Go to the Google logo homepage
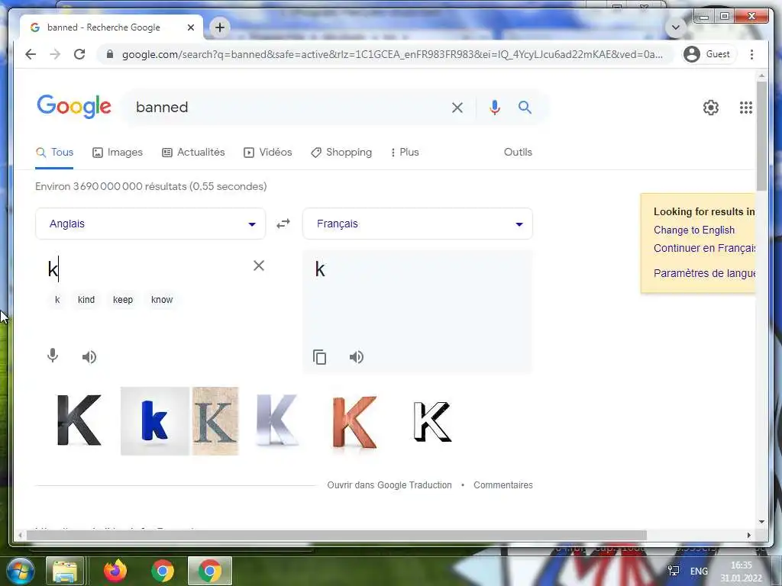 click(74, 106)
